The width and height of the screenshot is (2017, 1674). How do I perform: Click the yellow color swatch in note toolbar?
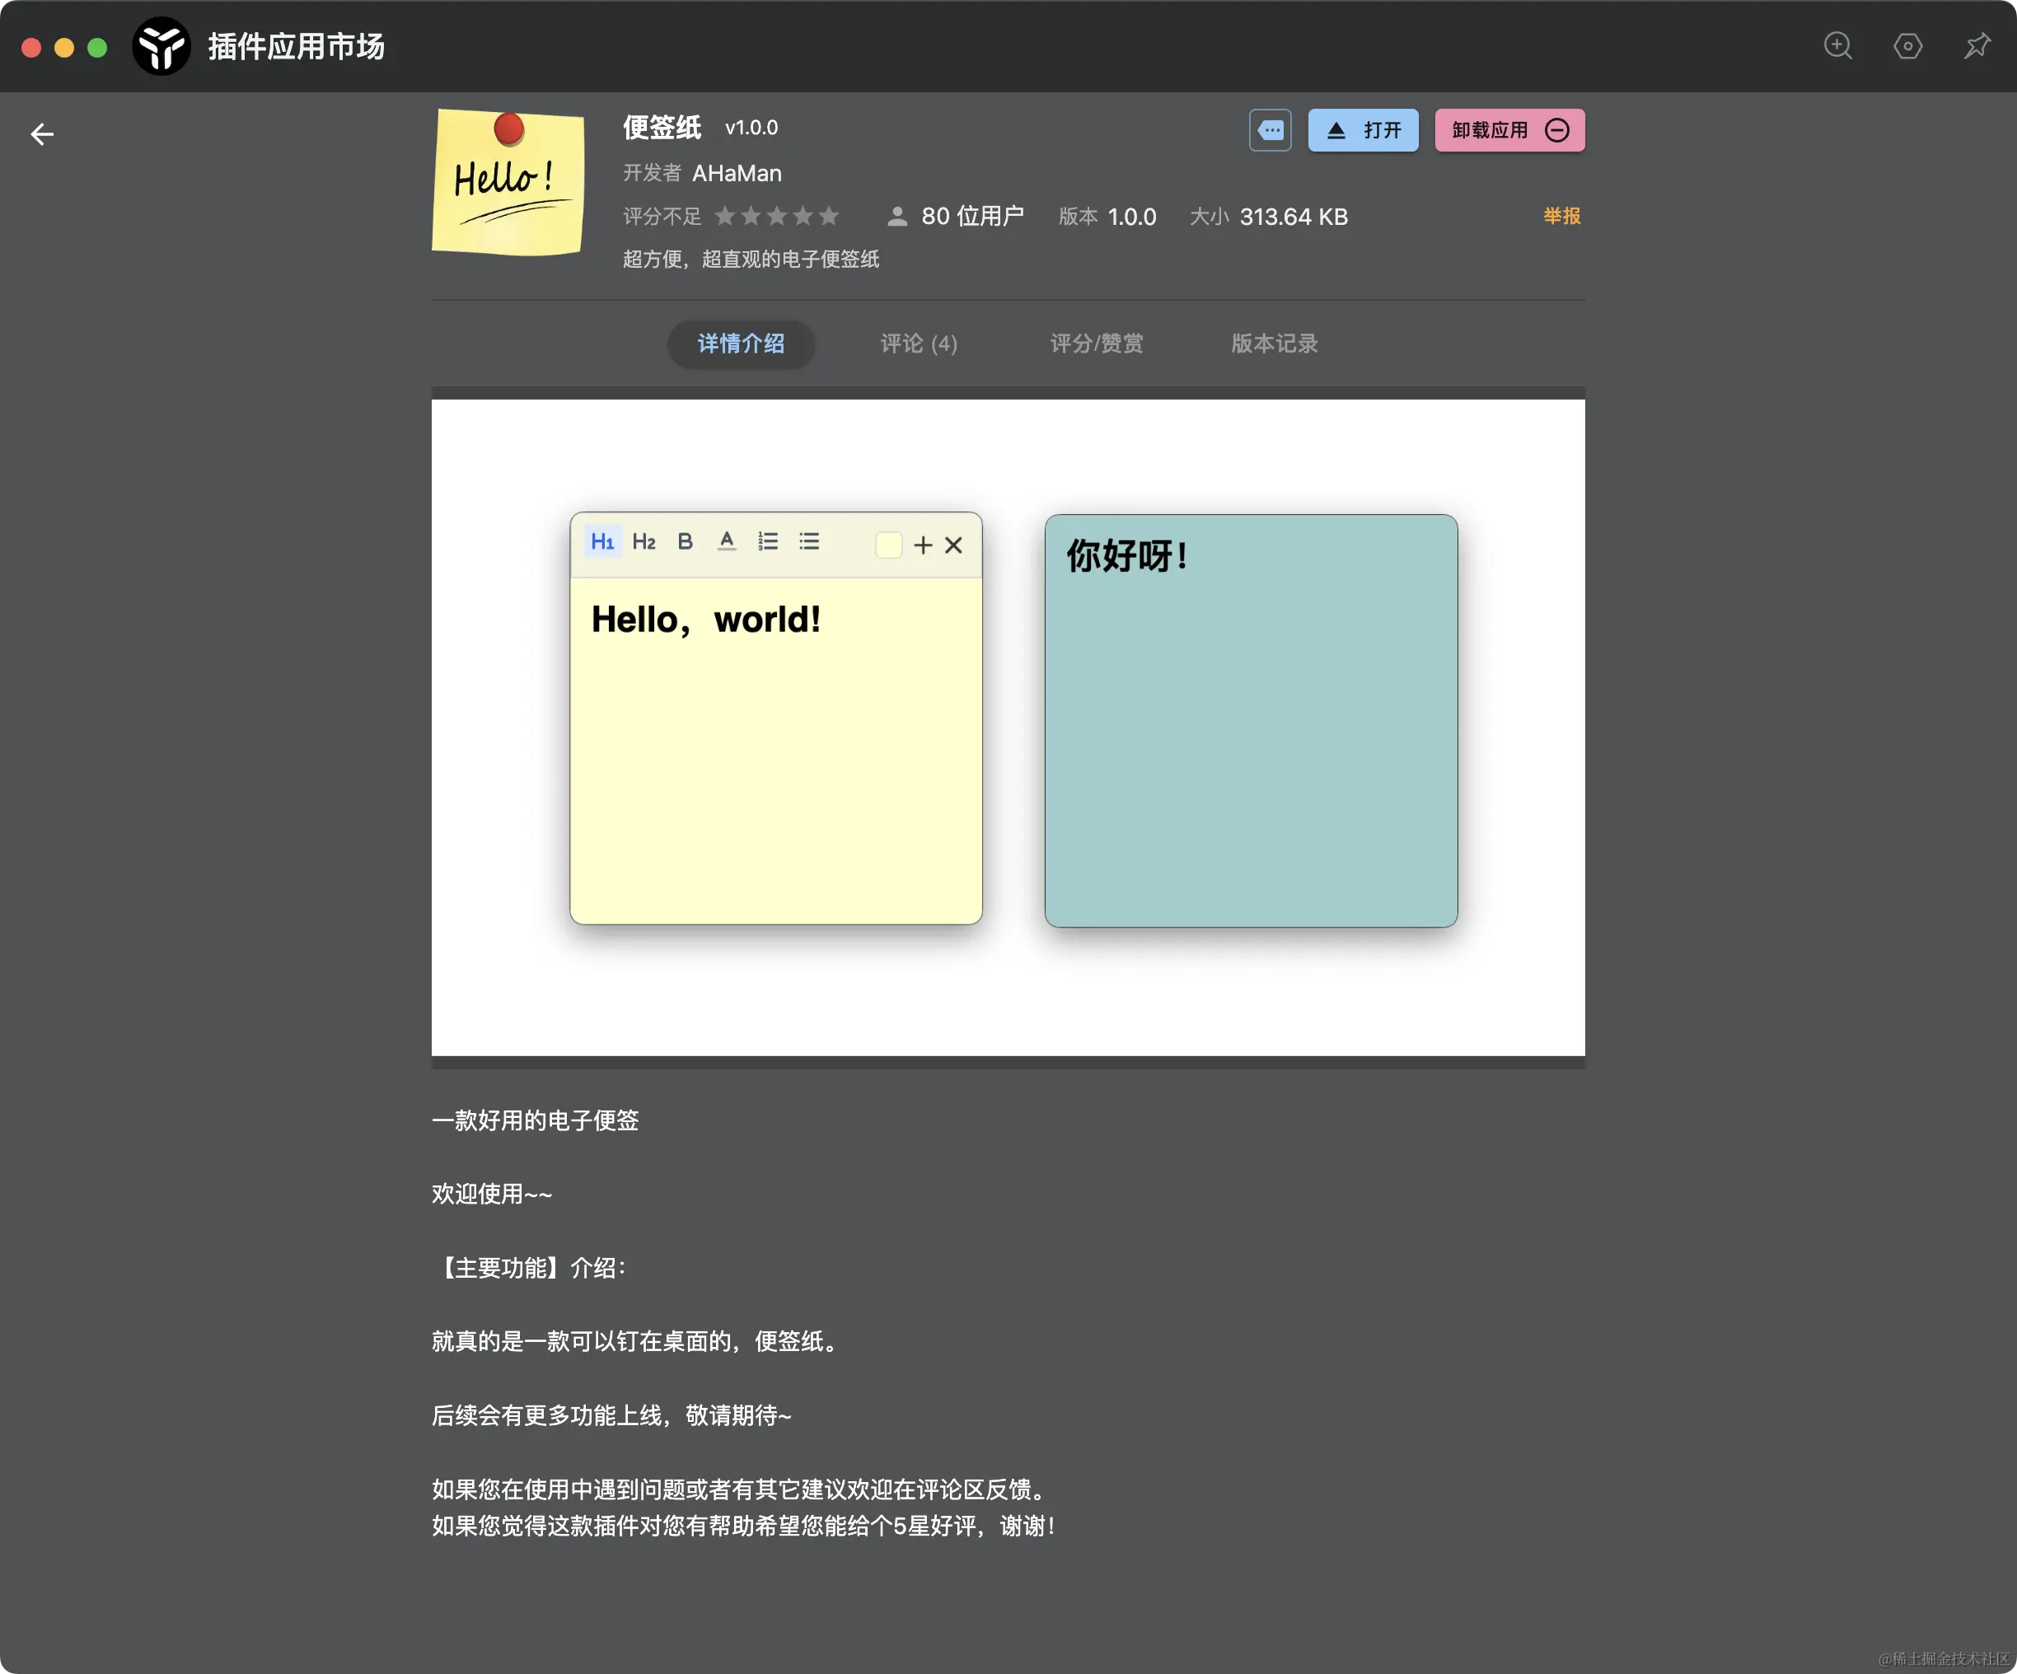click(887, 545)
